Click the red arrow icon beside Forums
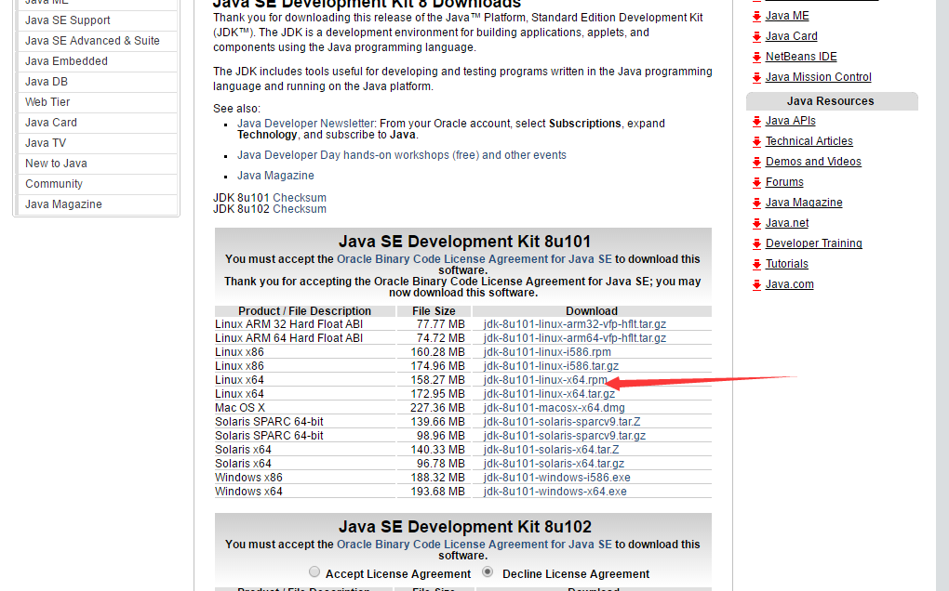This screenshot has height=591, width=949. coord(756,183)
